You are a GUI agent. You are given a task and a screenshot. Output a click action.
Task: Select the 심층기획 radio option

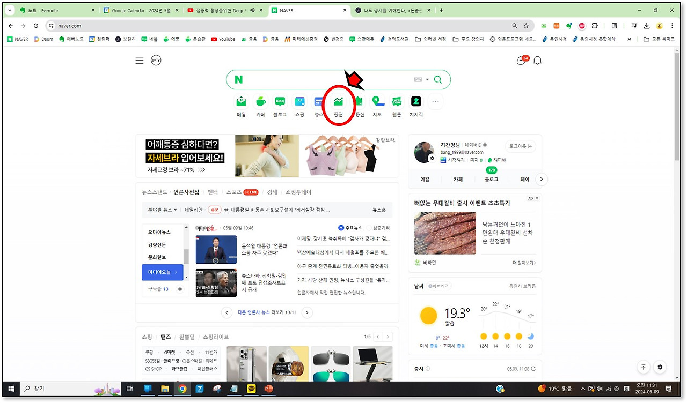click(x=378, y=228)
